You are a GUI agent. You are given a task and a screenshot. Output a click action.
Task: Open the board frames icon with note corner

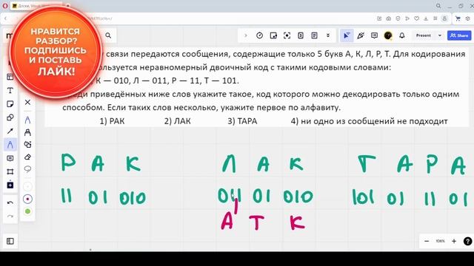point(273,35)
